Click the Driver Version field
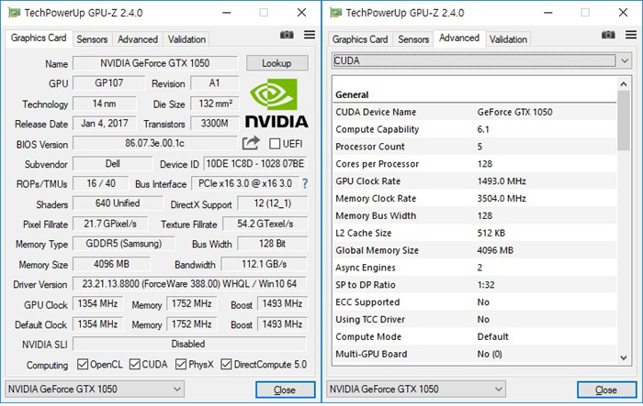643x406 pixels. pyautogui.click(x=190, y=283)
